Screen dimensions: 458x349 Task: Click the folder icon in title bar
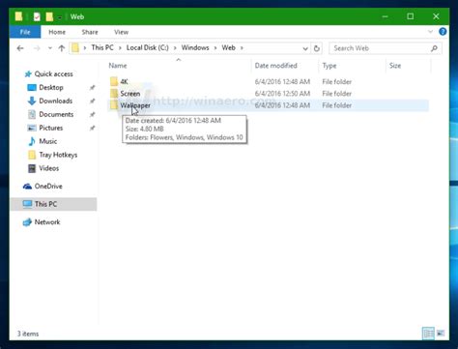[x=18, y=16]
